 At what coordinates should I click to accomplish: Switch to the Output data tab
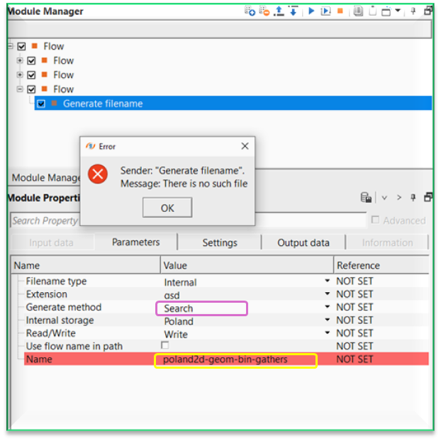(x=303, y=242)
